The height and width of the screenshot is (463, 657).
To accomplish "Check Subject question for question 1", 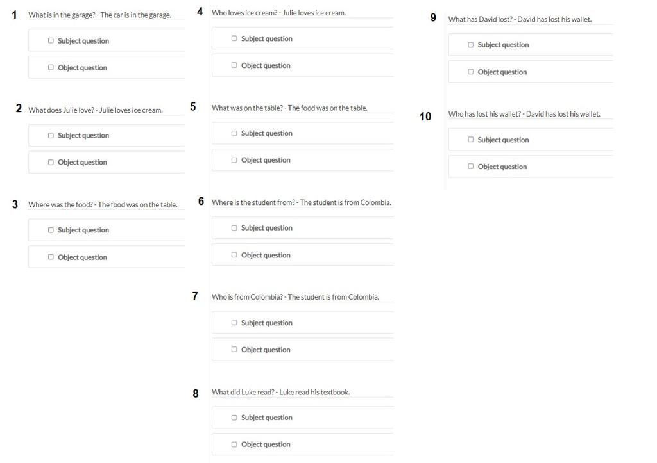I will tap(51, 40).
